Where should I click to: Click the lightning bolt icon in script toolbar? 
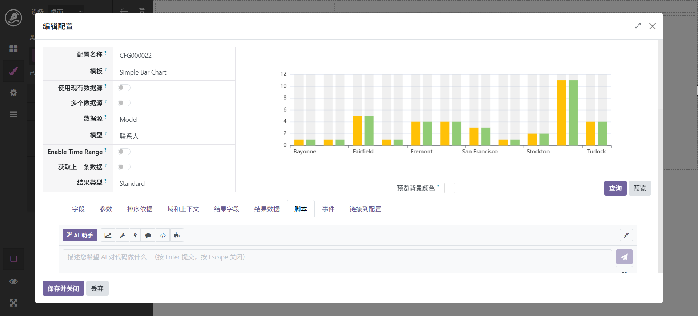(x=135, y=235)
